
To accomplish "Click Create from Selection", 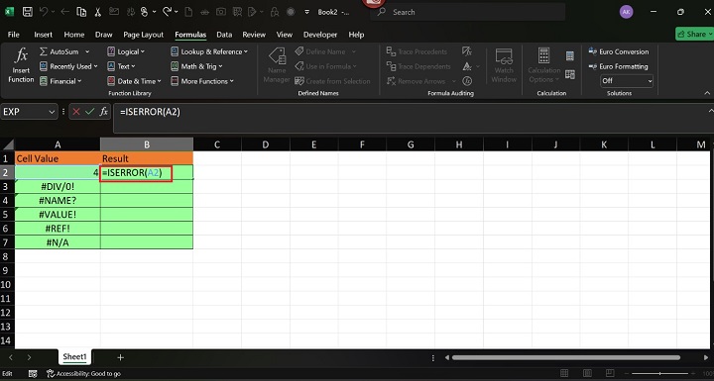I will (332, 81).
